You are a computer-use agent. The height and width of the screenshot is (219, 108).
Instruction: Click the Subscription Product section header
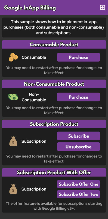pyautogui.click(x=54, y=124)
